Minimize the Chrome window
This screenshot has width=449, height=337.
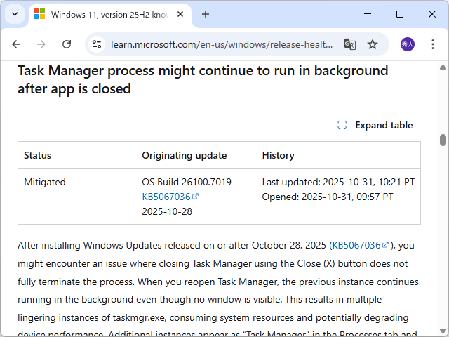pos(368,14)
